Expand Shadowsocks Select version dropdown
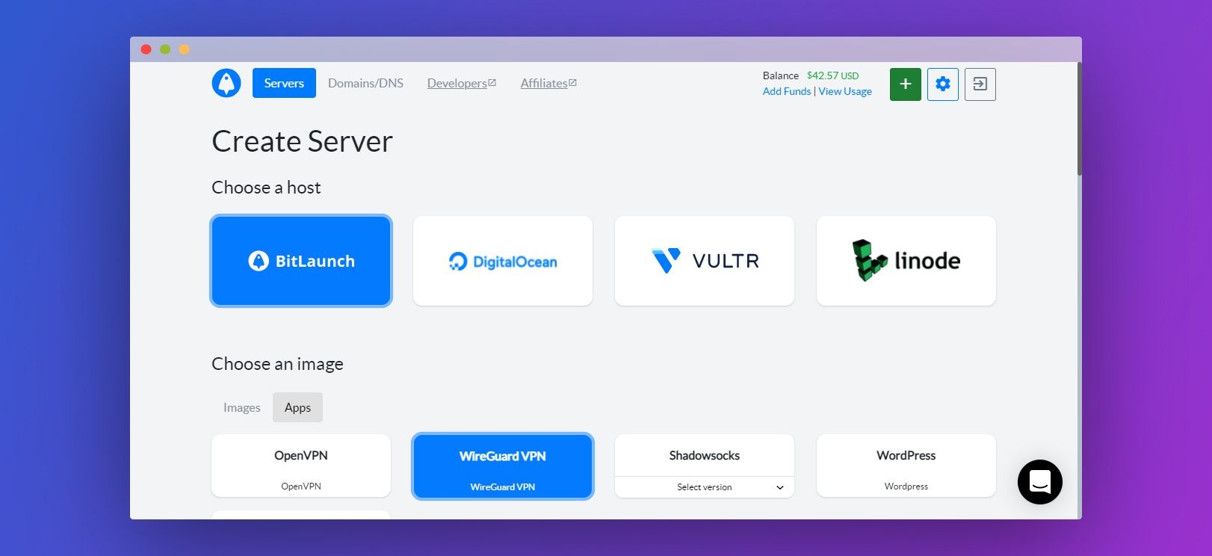 (705, 487)
